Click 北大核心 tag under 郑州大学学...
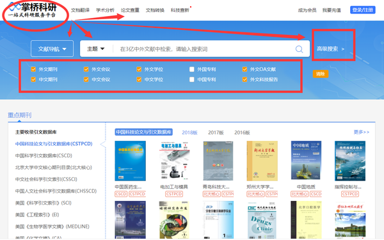 [x=255, y=194]
